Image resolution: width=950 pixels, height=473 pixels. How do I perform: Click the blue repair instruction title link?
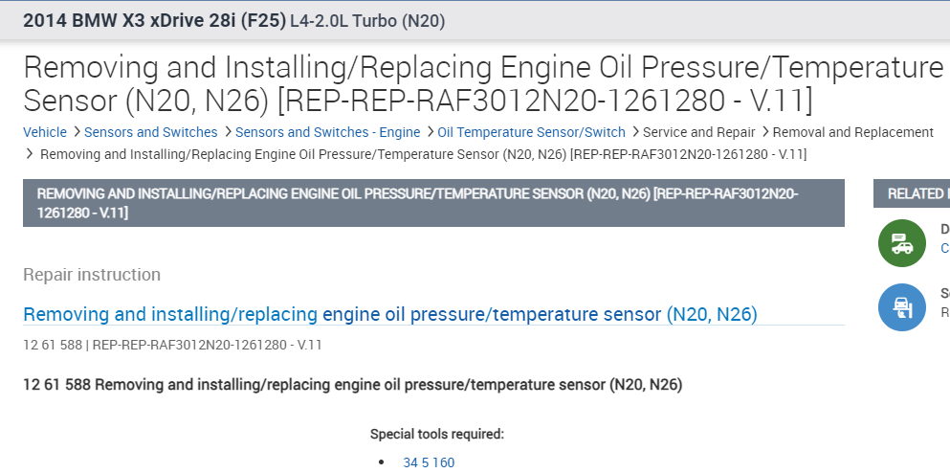click(389, 314)
